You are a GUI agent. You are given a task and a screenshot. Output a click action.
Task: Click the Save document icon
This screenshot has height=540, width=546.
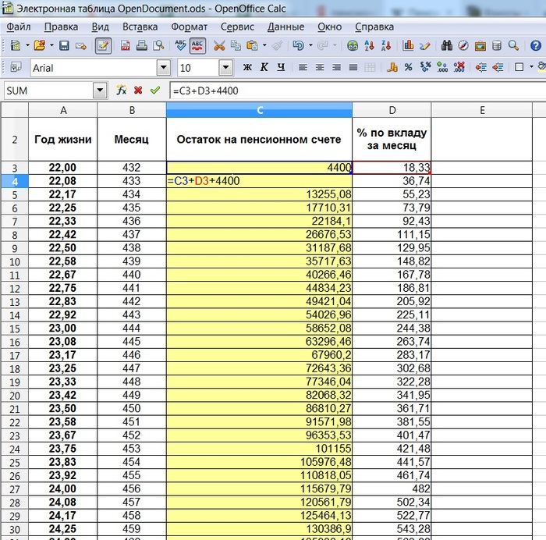[x=64, y=46]
